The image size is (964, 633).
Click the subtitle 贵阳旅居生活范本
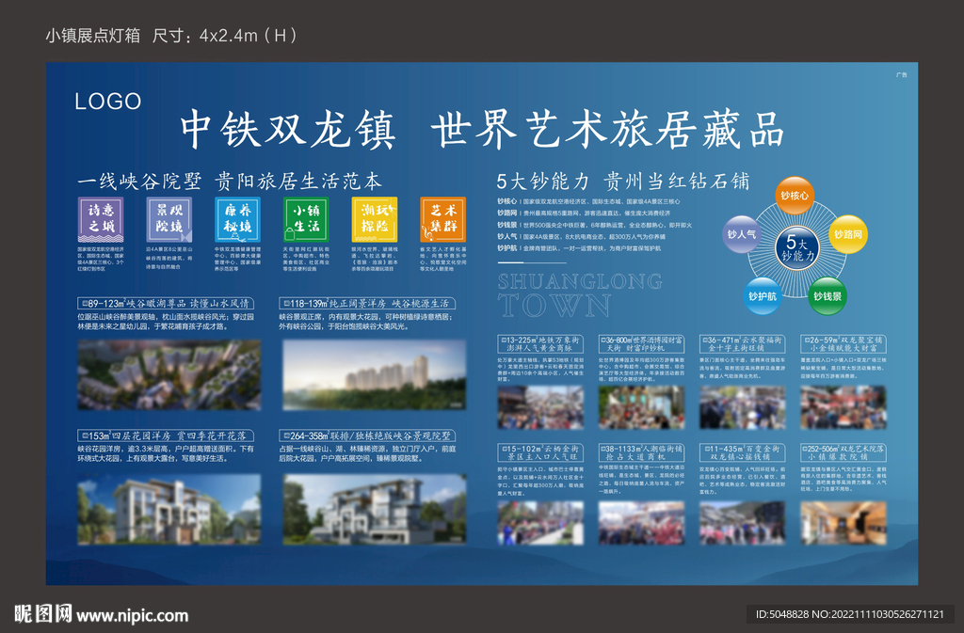click(x=298, y=182)
